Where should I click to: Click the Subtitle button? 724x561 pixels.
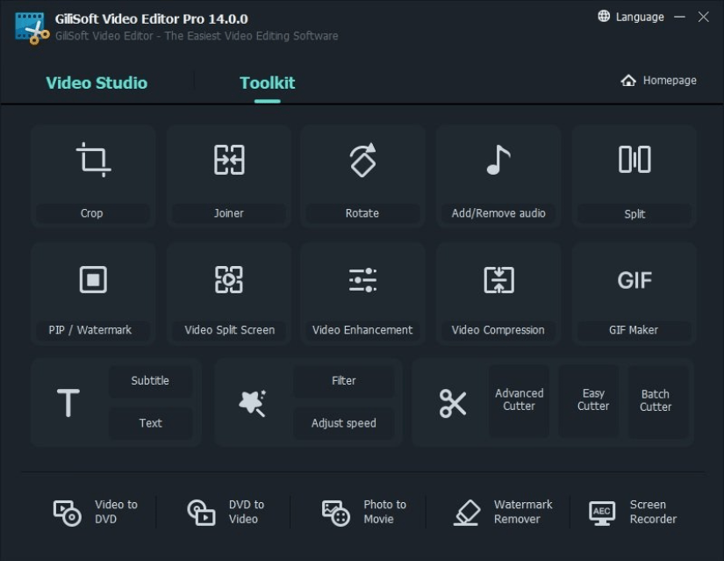[150, 381]
